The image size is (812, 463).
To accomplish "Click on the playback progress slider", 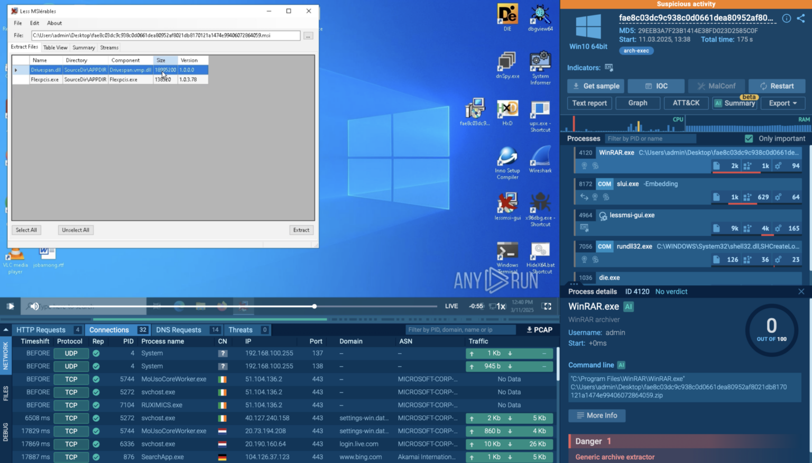I will pyautogui.click(x=315, y=306).
